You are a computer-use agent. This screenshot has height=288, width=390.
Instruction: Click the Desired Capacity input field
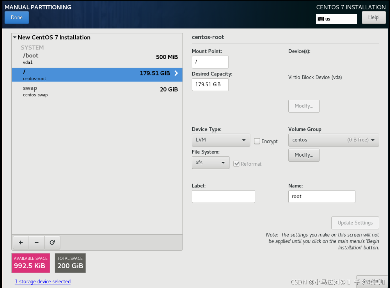click(210, 84)
